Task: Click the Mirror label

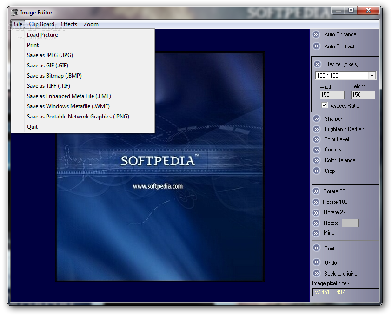Action: pyautogui.click(x=330, y=233)
